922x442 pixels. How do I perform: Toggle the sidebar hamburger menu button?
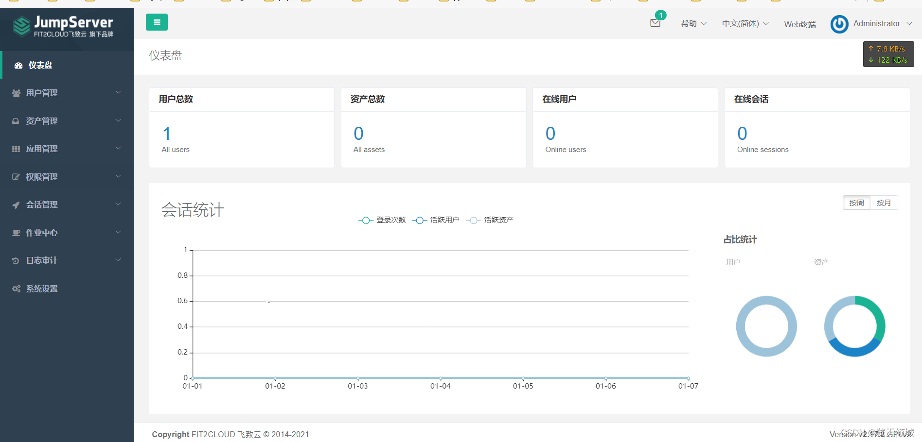click(x=157, y=22)
